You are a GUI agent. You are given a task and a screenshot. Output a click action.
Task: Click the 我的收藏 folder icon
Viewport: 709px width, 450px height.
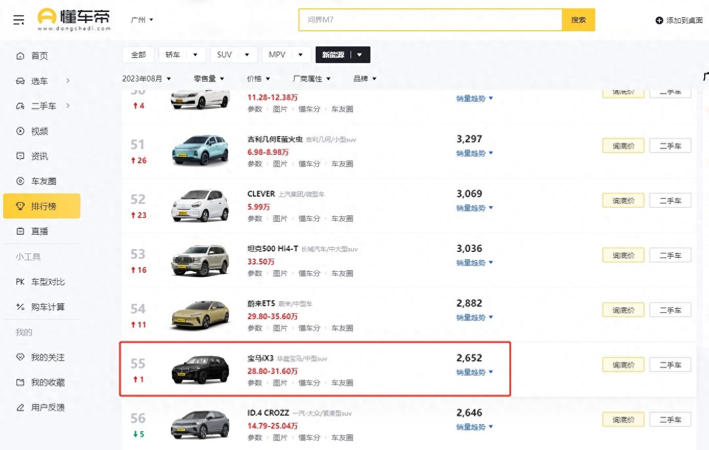click(x=20, y=382)
